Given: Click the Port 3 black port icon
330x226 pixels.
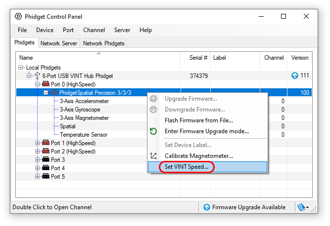Looking at the screenshot, I should click(x=45, y=160).
